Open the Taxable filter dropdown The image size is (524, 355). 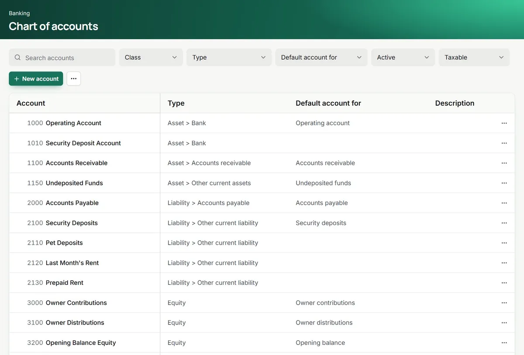pyautogui.click(x=474, y=58)
